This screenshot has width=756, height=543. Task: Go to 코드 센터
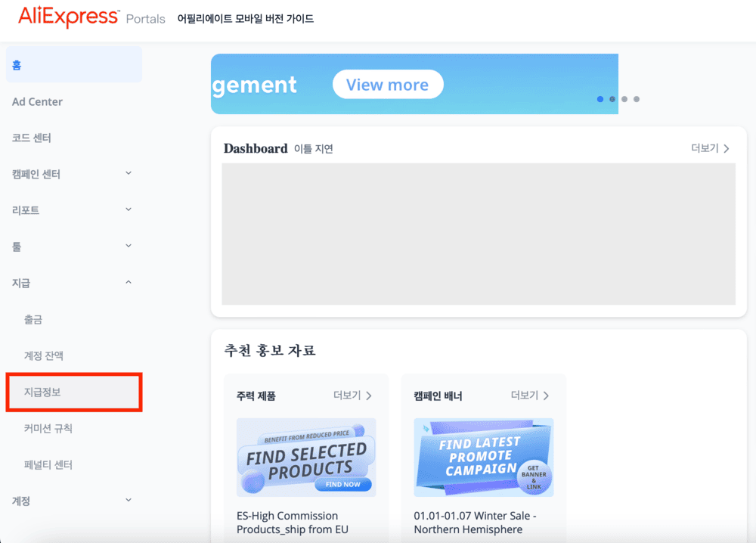coord(31,138)
